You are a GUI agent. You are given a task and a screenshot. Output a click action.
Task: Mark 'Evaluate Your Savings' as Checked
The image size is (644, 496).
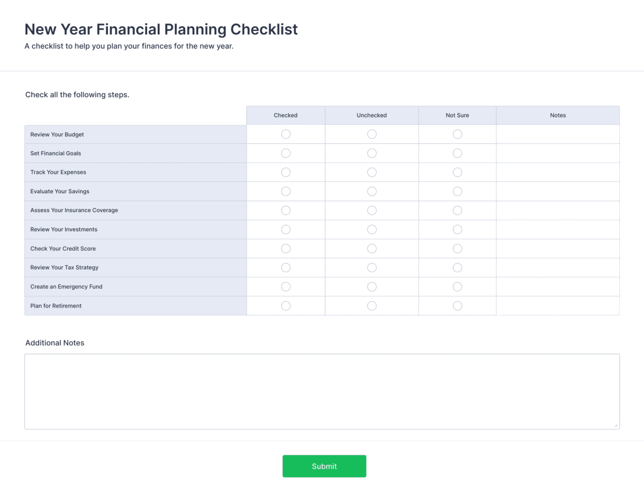pyautogui.click(x=286, y=191)
